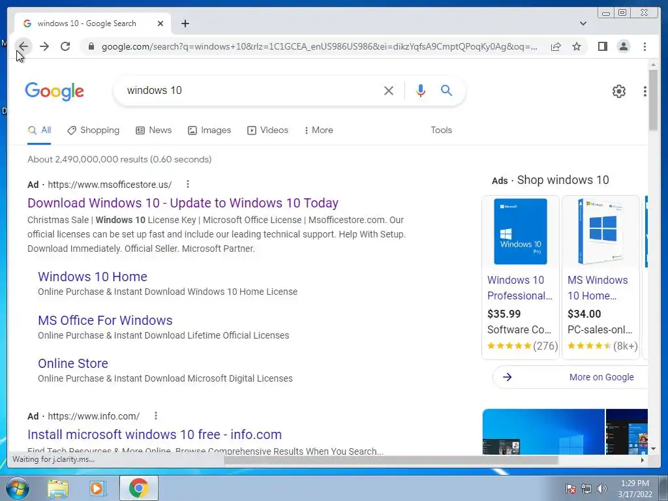The width and height of the screenshot is (668, 501).
Task: Open the Chrome three-dot menu
Action: click(x=645, y=46)
